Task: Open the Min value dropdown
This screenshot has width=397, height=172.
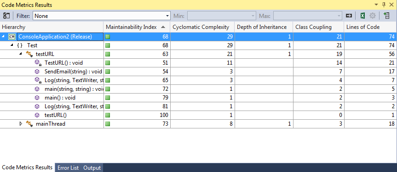Action: click(x=222, y=16)
